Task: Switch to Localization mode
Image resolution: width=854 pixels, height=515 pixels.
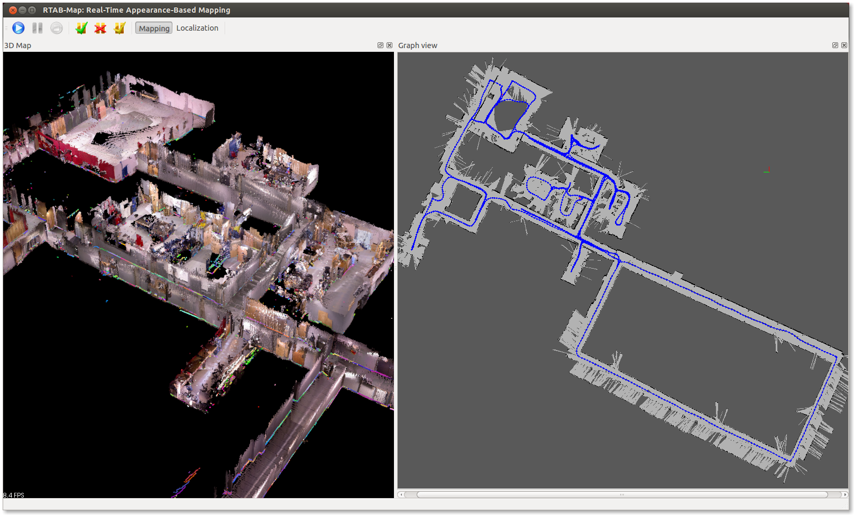Action: (197, 28)
